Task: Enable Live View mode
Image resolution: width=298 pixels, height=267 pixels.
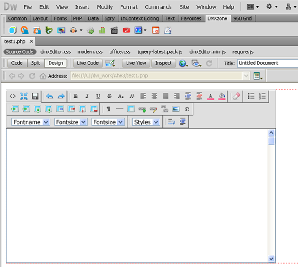Action: (x=136, y=63)
